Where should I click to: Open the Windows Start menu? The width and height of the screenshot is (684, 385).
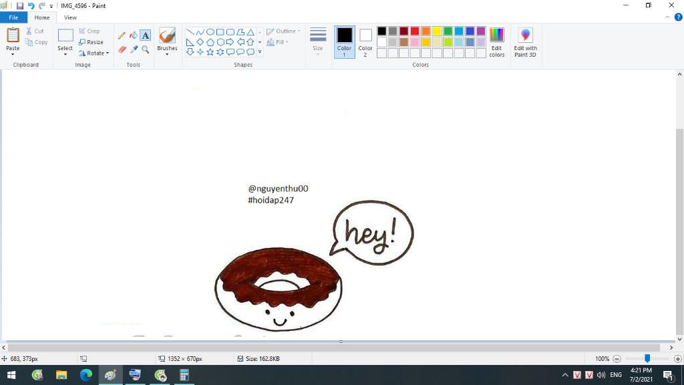click(x=11, y=374)
